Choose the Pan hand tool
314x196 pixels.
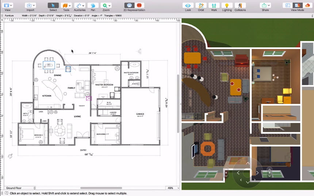pyautogui.click(x=93, y=5)
